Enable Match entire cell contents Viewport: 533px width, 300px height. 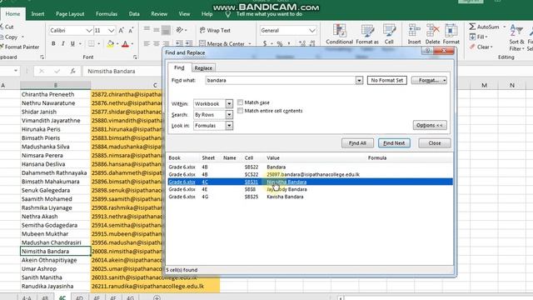click(241, 111)
